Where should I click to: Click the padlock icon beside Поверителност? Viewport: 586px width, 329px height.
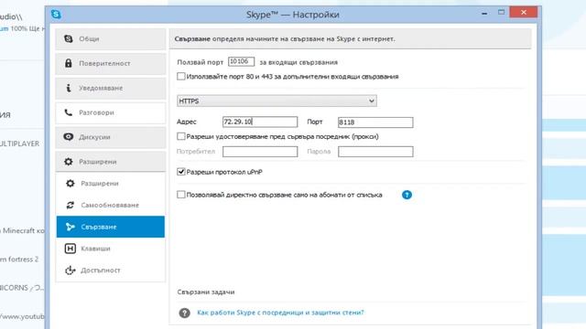point(69,63)
